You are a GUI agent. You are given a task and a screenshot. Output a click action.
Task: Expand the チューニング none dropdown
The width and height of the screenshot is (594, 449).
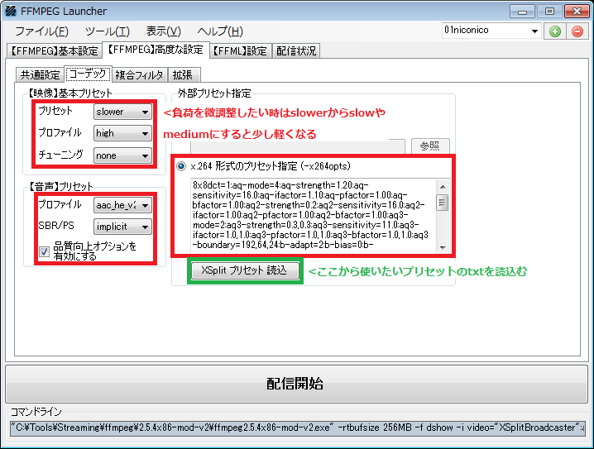(x=122, y=155)
